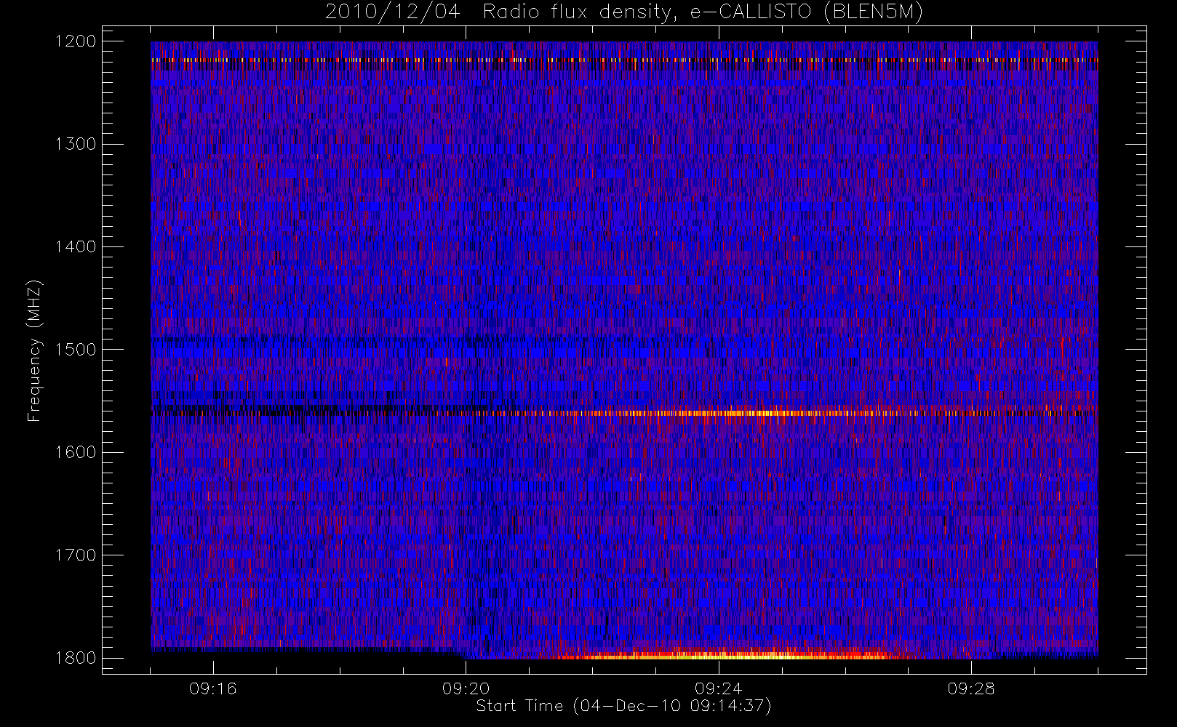Screen dimensions: 1177x727
Task: Click the 'Frequency (MHz)' axis label
Action: pos(33,350)
